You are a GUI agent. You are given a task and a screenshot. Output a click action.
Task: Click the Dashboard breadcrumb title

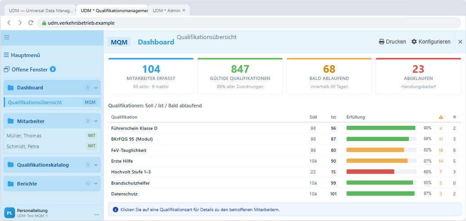[x=156, y=42]
